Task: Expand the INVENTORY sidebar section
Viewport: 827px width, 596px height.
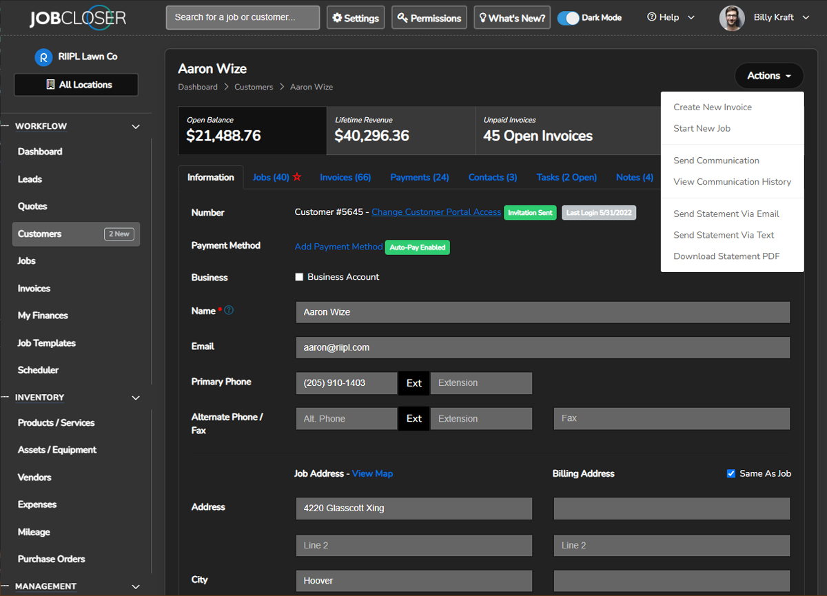Action: 136,398
